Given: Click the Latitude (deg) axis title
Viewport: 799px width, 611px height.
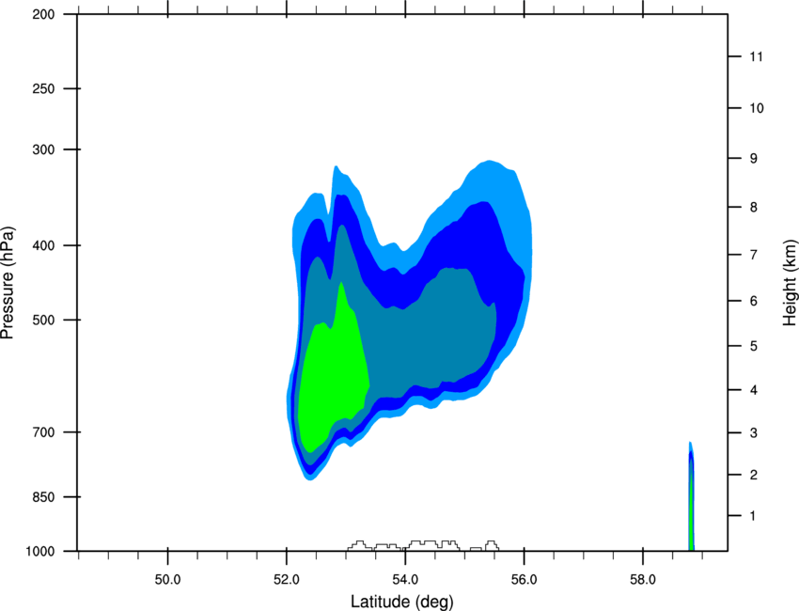Looking at the screenshot, I should click(401, 602).
